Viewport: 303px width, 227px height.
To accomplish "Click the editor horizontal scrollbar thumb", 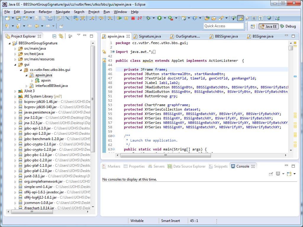I will click(x=166, y=155).
